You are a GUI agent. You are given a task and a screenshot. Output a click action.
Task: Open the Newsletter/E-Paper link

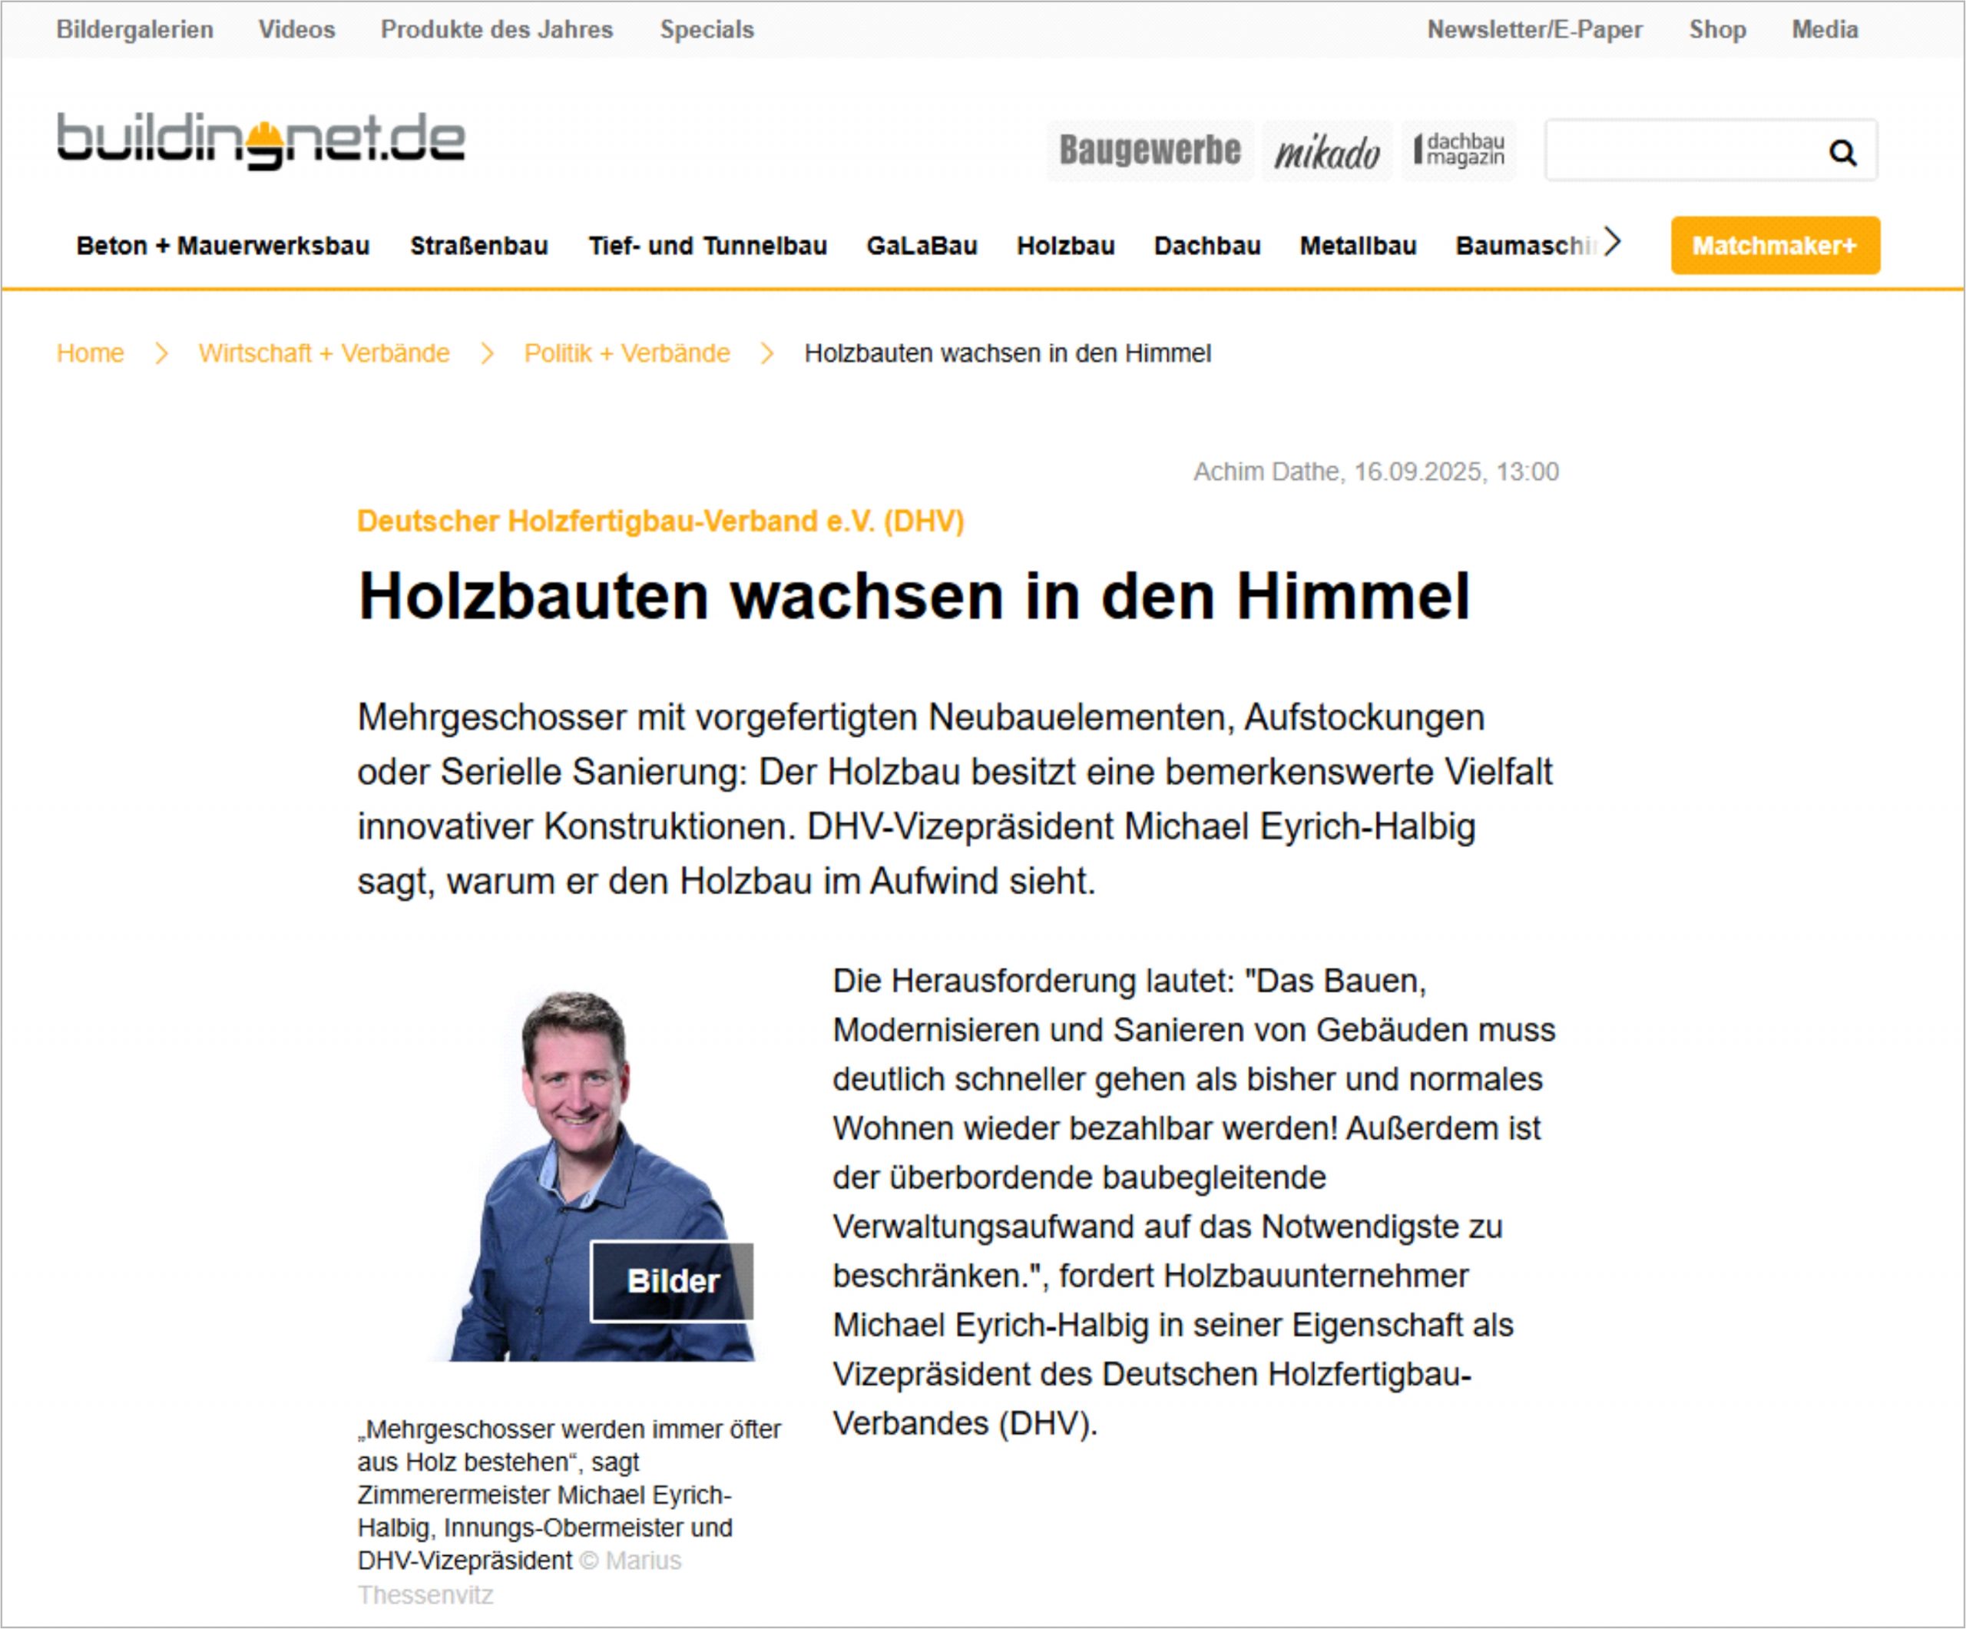click(x=1534, y=30)
